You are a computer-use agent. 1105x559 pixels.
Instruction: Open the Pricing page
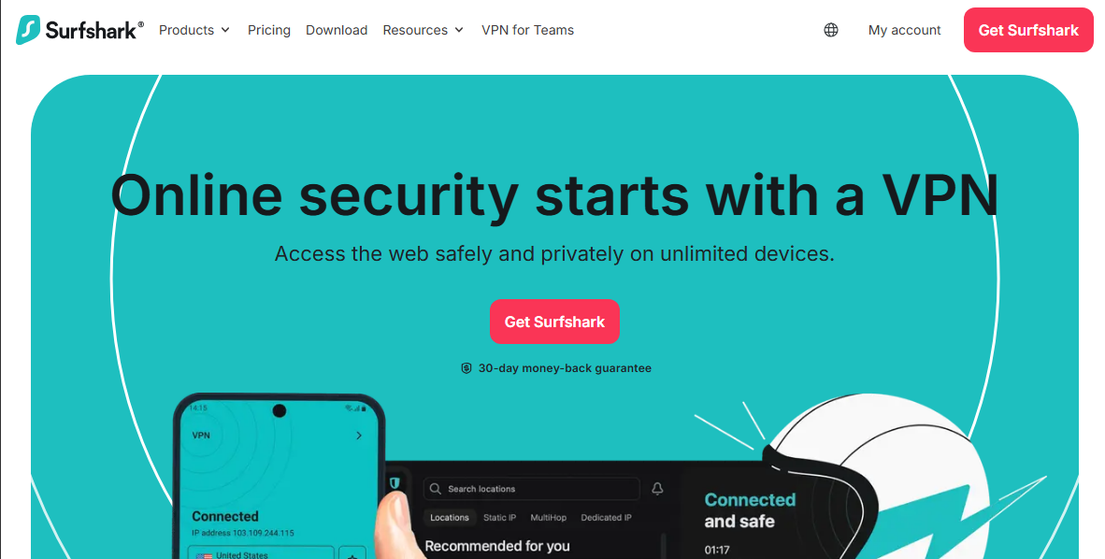point(269,30)
